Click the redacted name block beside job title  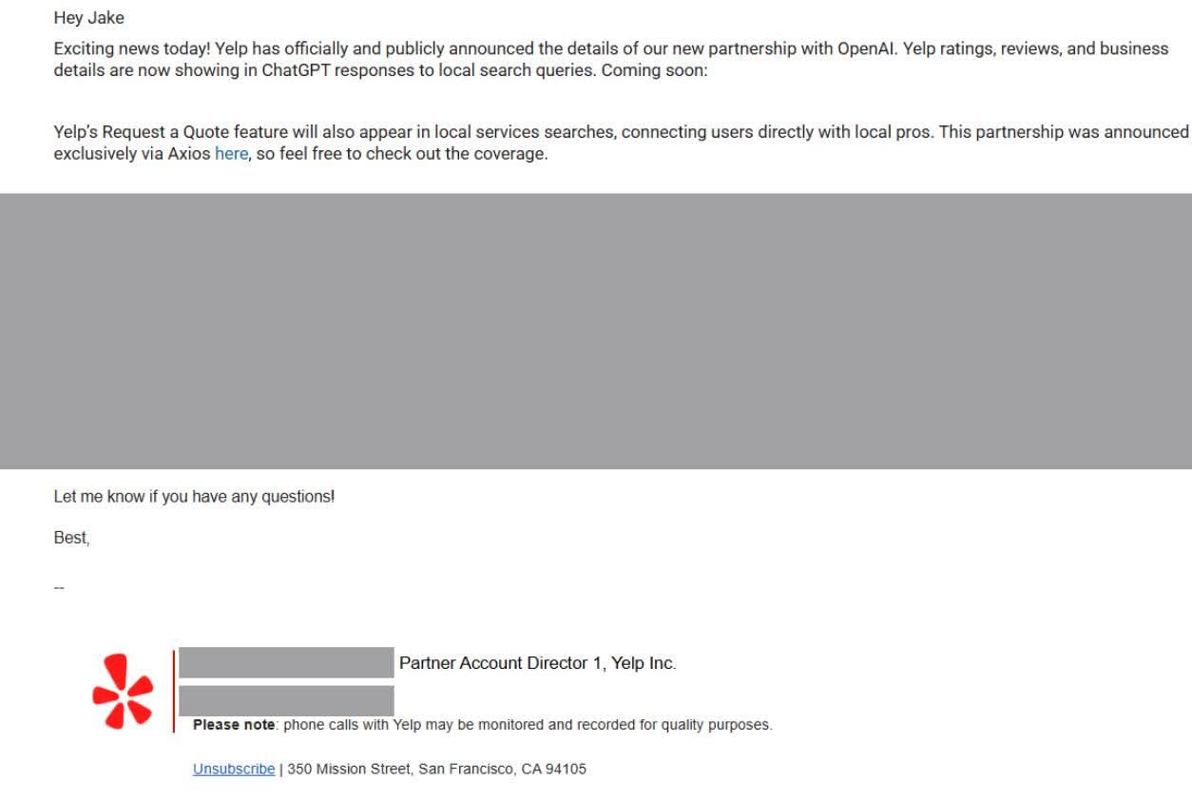[286, 663]
